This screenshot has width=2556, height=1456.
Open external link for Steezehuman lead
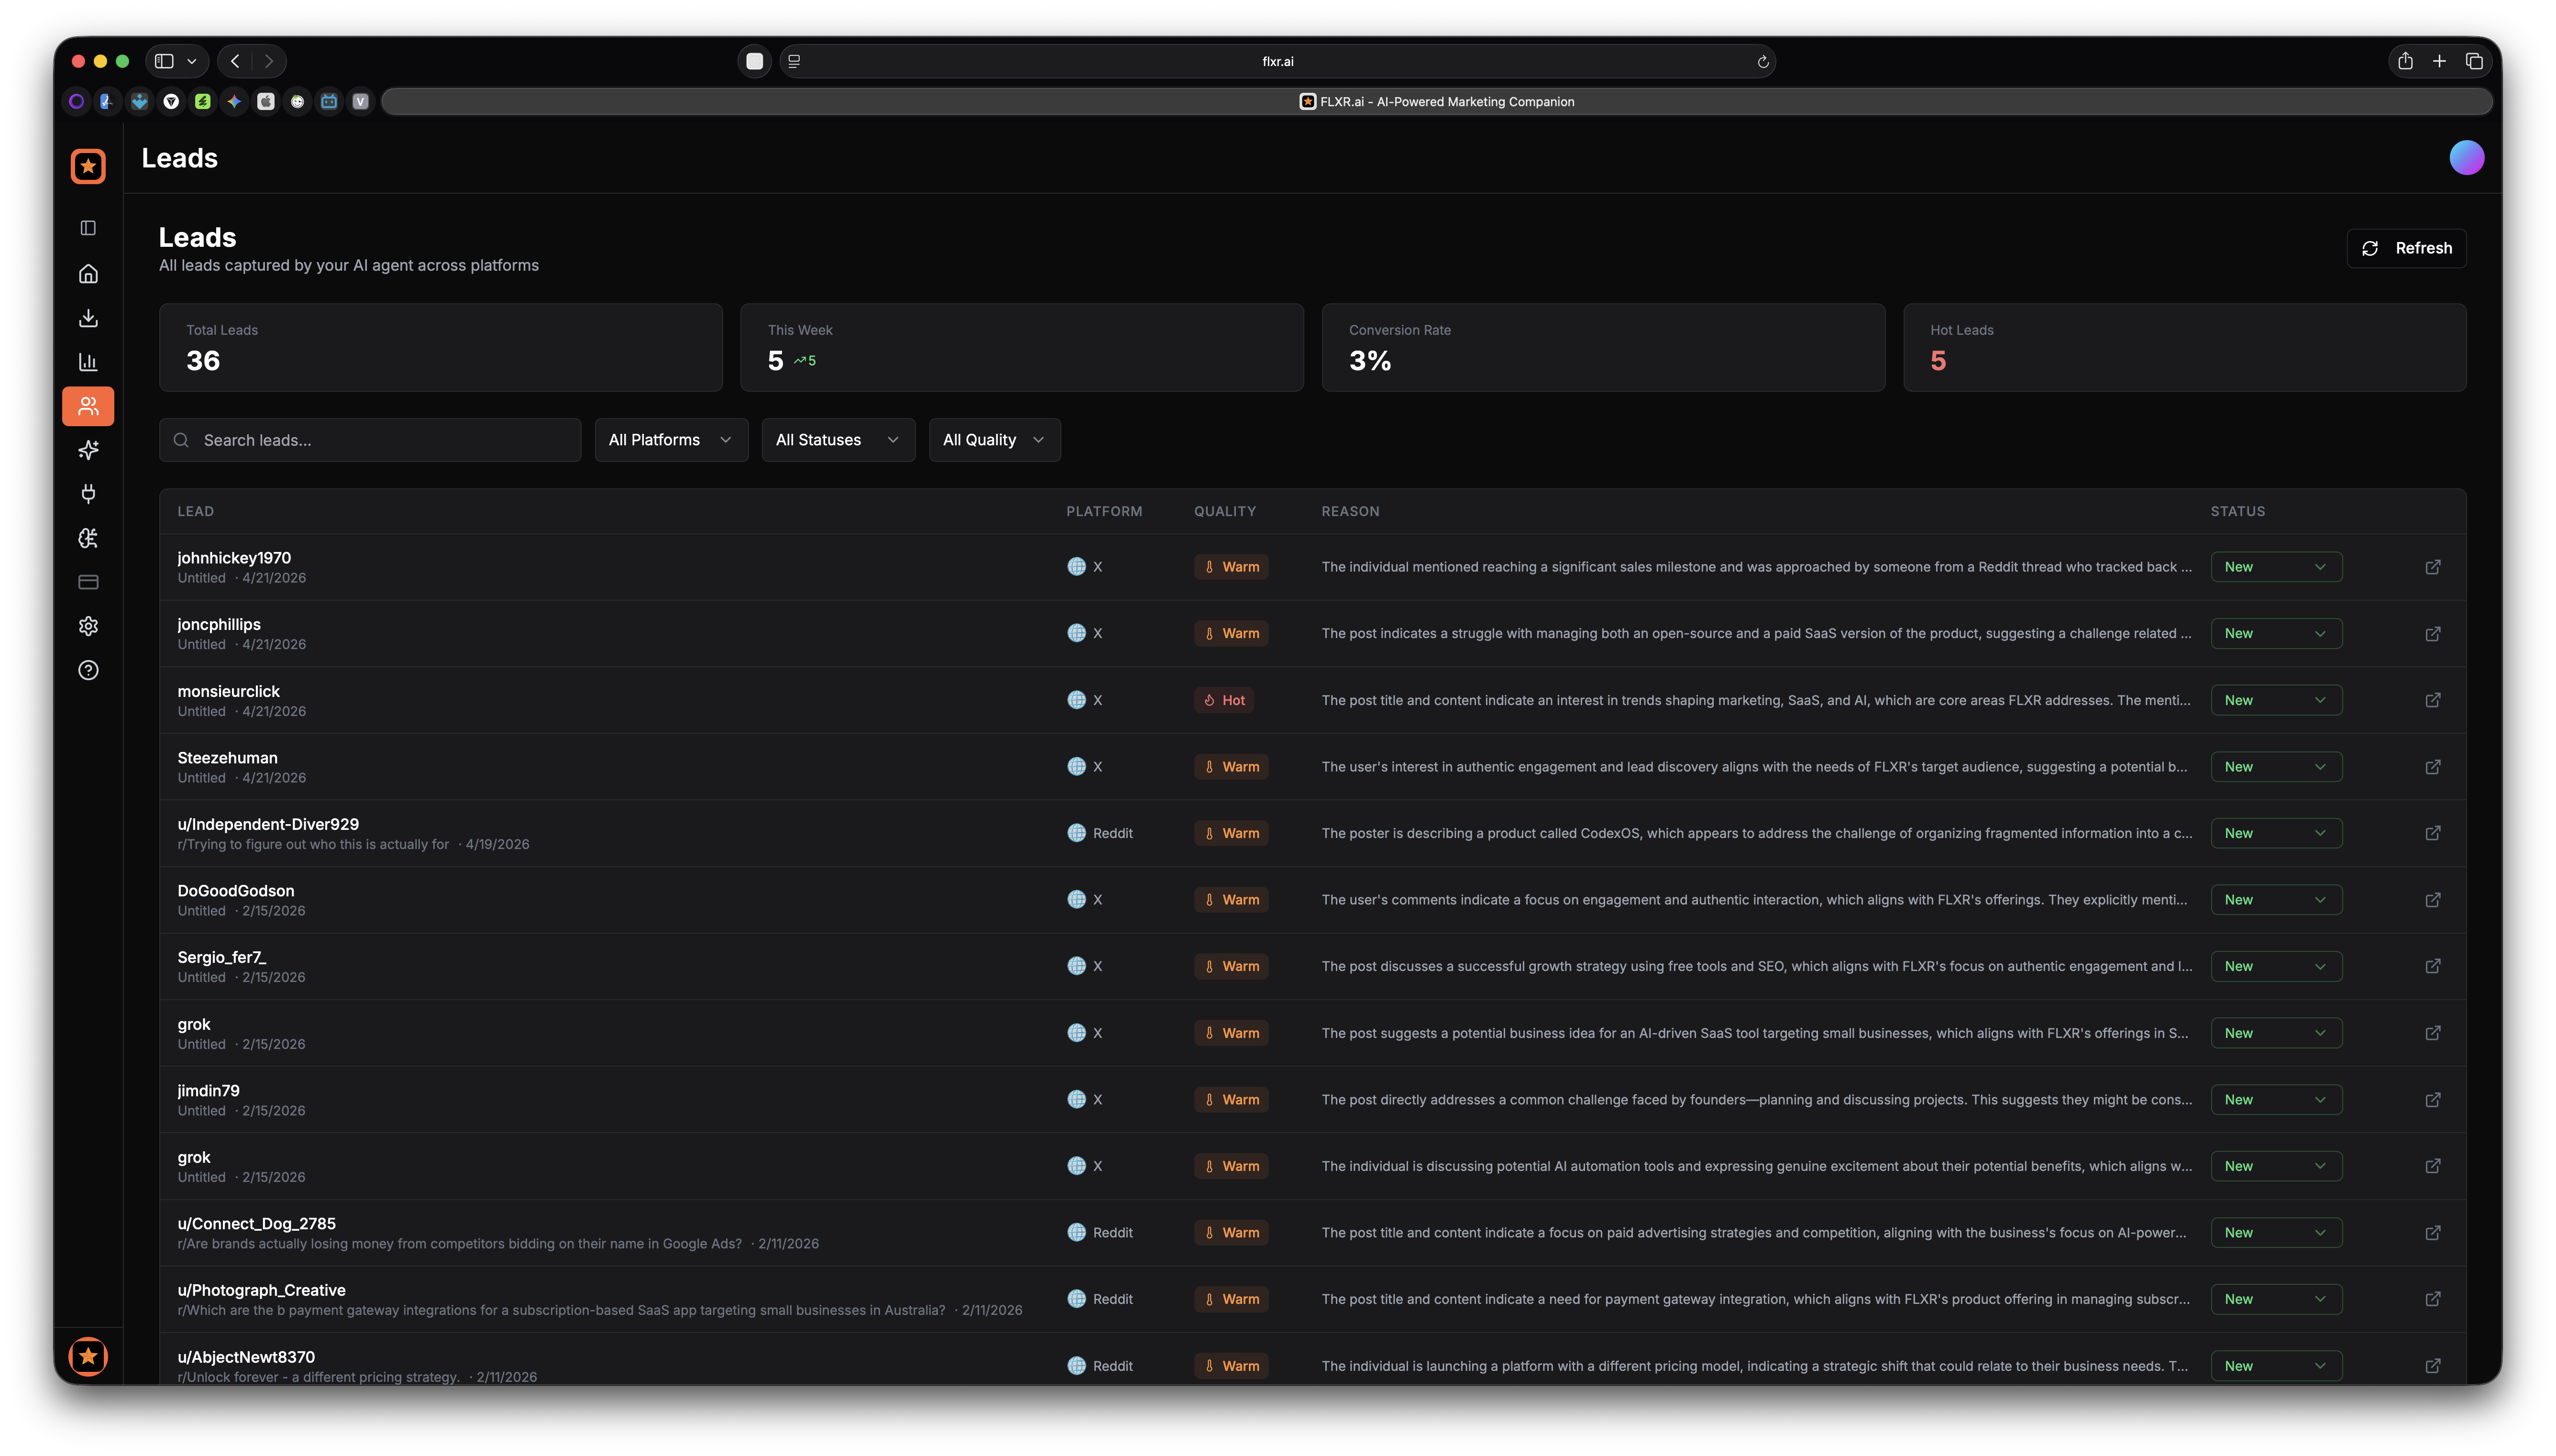[2432, 767]
